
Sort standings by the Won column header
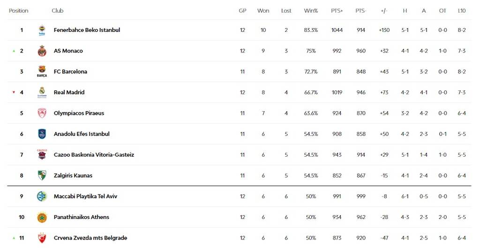click(x=263, y=11)
